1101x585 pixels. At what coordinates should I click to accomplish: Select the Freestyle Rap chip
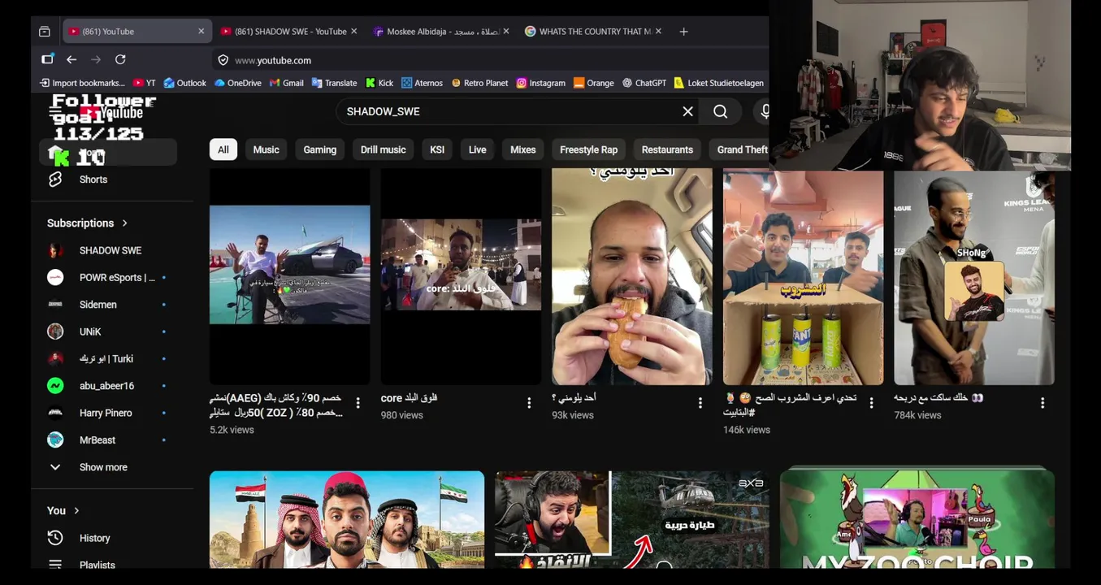pyautogui.click(x=589, y=149)
